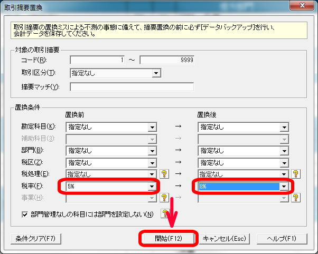Open the 取引区分 dropdown
The width and height of the screenshot is (318, 254).
tap(156, 73)
